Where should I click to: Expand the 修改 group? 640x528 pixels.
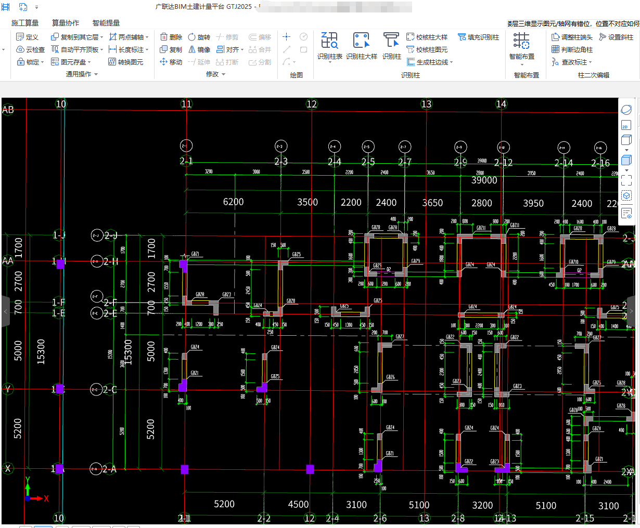[x=224, y=74]
